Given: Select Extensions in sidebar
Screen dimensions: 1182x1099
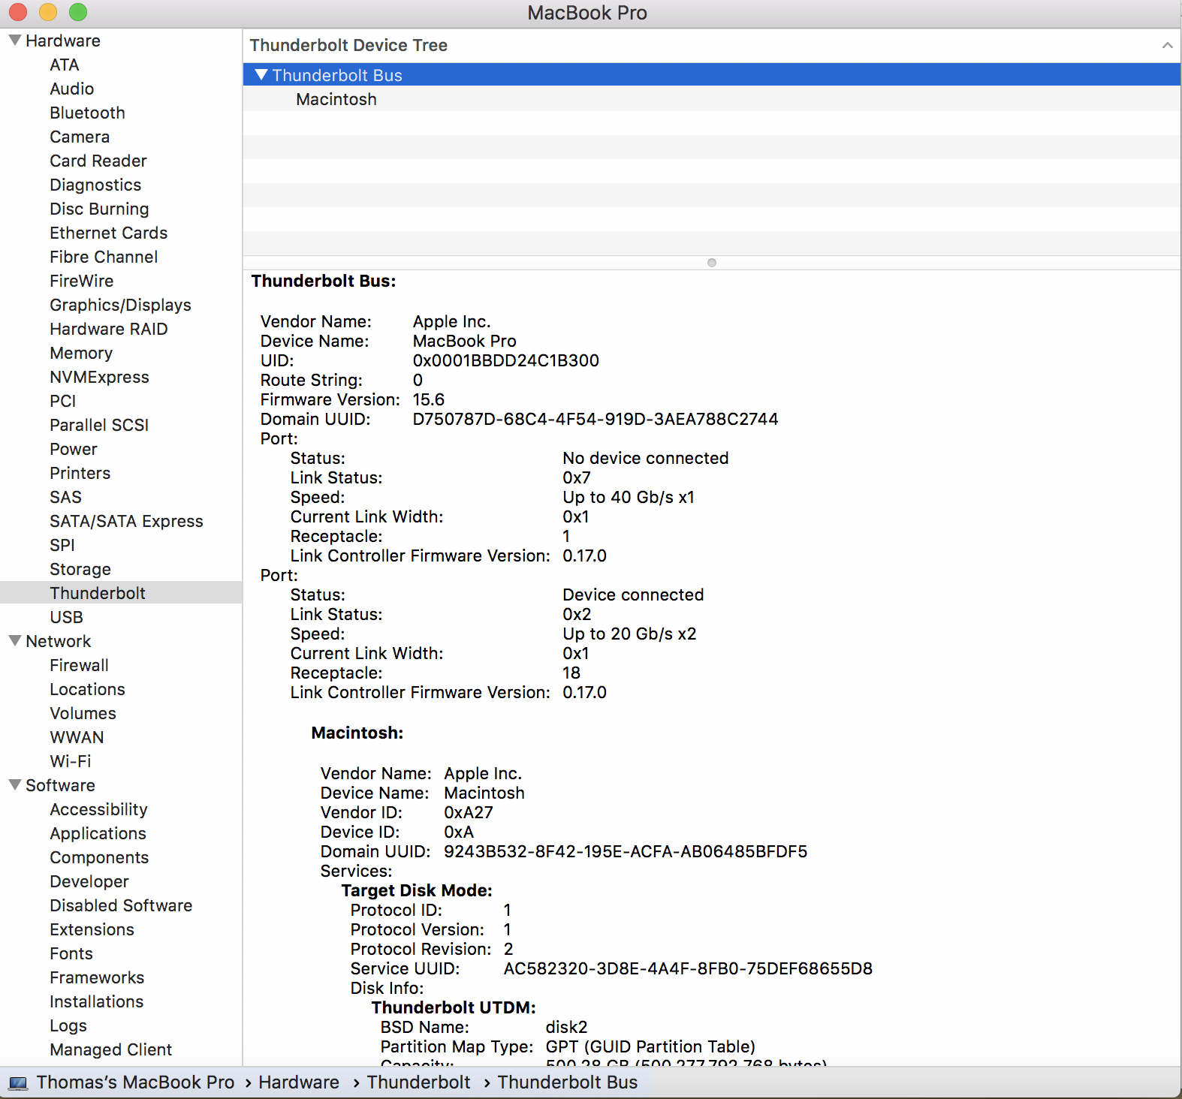Looking at the screenshot, I should pyautogui.click(x=92, y=929).
